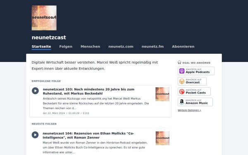This screenshot has width=248, height=155.
Task: Click episode 104 description starting Marcel Weiß wurde
Action: (95, 148)
